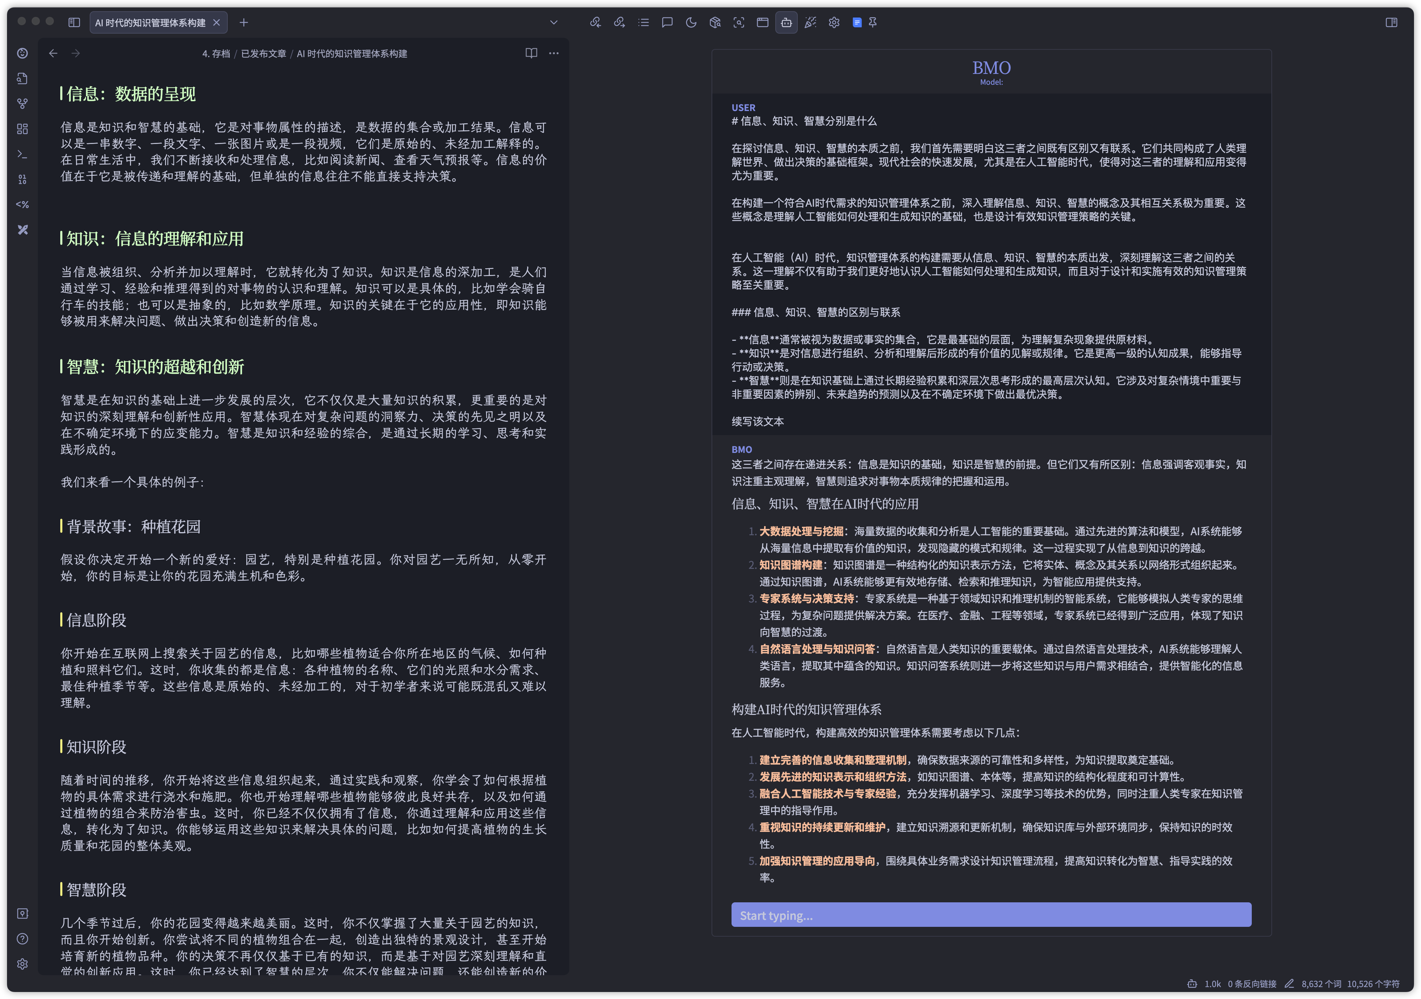Open a new tab with plus button
This screenshot has width=1421, height=999.
[244, 22]
